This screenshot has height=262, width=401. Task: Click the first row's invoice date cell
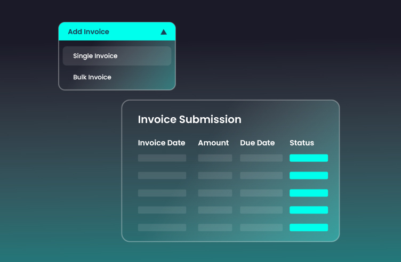pos(162,158)
